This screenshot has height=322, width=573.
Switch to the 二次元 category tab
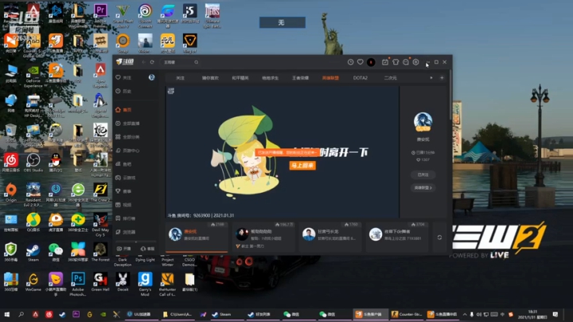pyautogui.click(x=390, y=78)
